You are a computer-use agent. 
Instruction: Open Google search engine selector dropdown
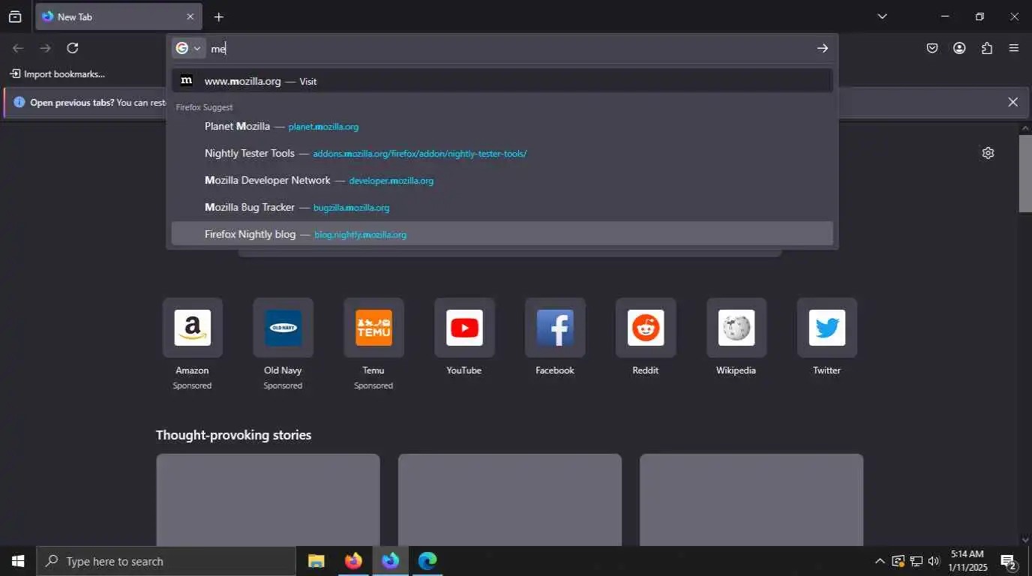188,48
